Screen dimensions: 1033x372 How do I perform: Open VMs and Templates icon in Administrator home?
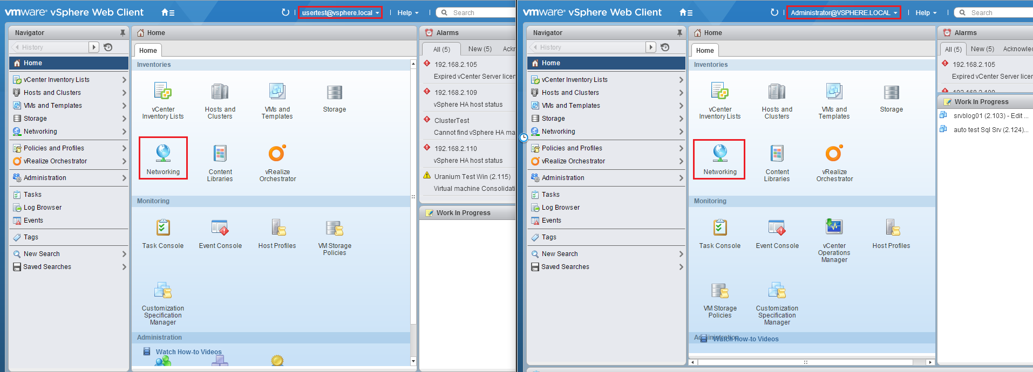coord(834,100)
